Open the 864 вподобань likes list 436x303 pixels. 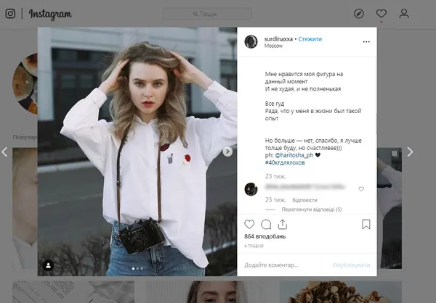[x=265, y=236]
